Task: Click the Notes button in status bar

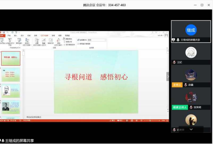Action: 112,120
